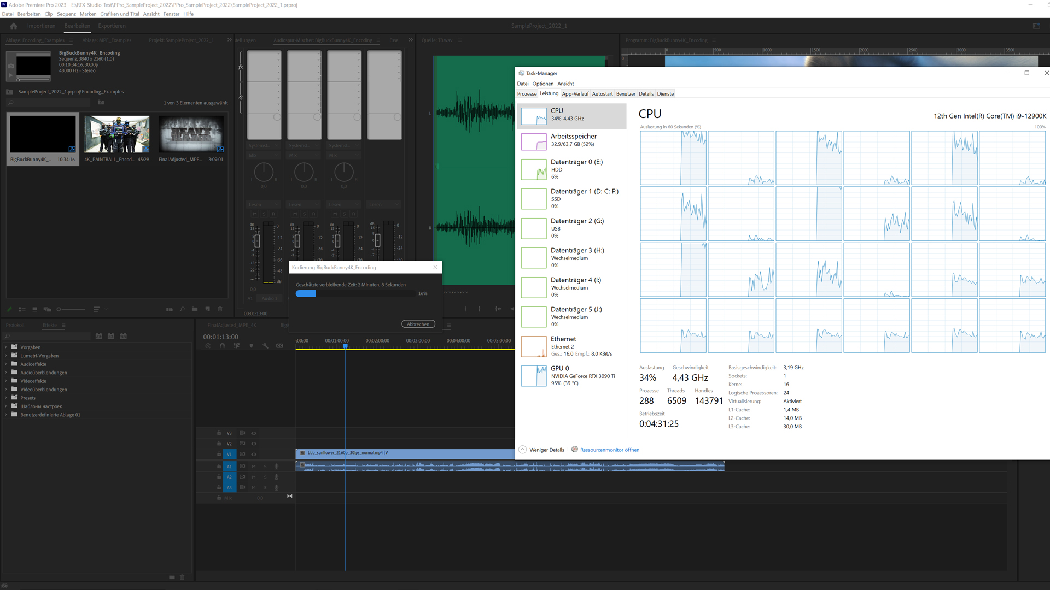This screenshot has width=1050, height=590.
Task: Open the timeline wrench settings icon
Action: (265, 345)
